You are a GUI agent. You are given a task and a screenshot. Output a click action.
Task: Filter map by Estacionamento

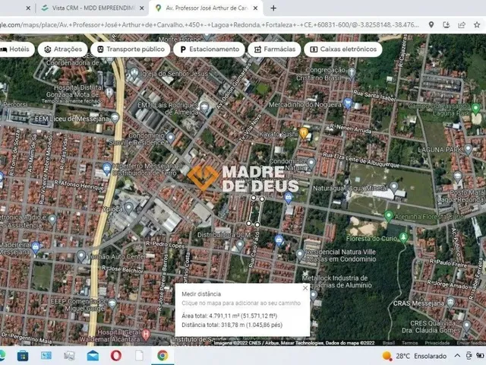click(210, 49)
